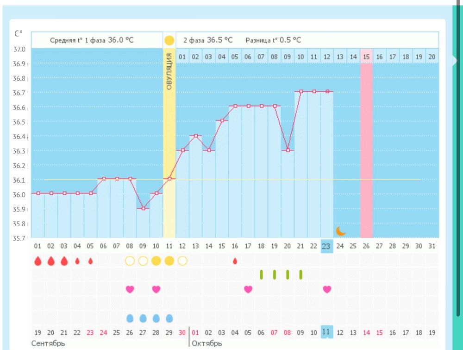Click the 35.9 lowest temperature point
This screenshot has width=463, height=350.
(x=143, y=208)
